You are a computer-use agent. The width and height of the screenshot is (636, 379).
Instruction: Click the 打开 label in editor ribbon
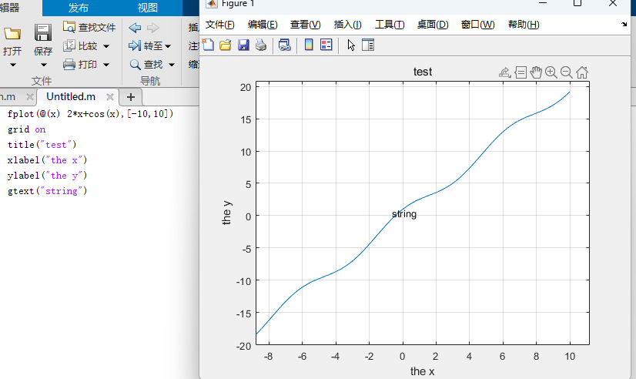point(12,51)
